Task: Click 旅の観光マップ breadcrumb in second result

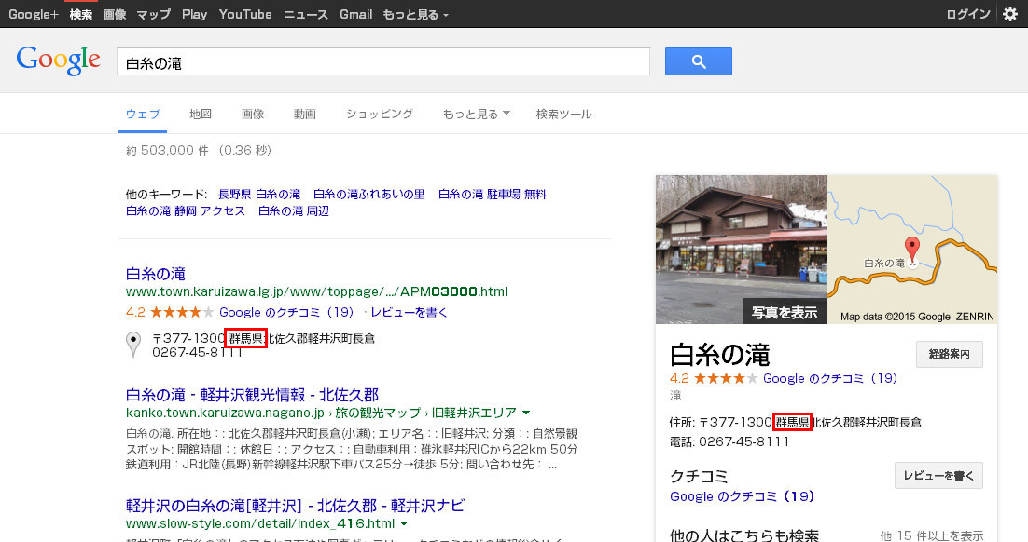Action: coord(378,413)
